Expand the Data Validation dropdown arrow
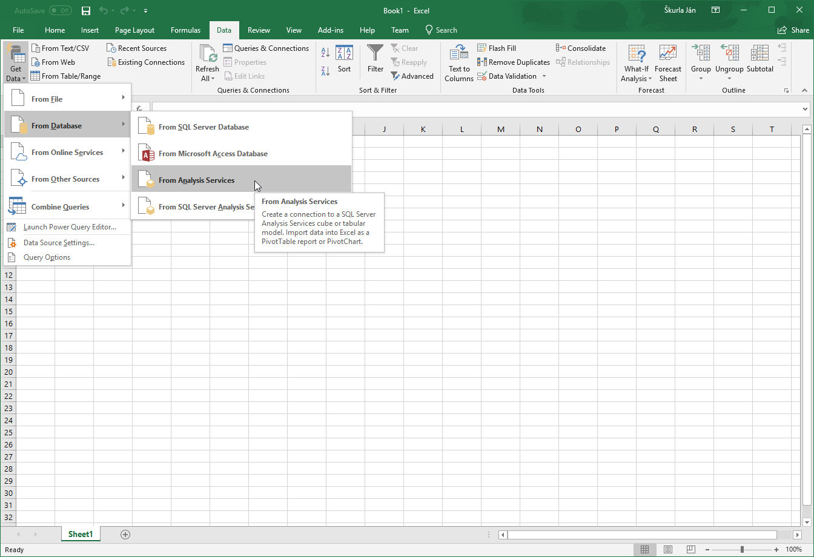The height and width of the screenshot is (557, 814). (x=544, y=76)
